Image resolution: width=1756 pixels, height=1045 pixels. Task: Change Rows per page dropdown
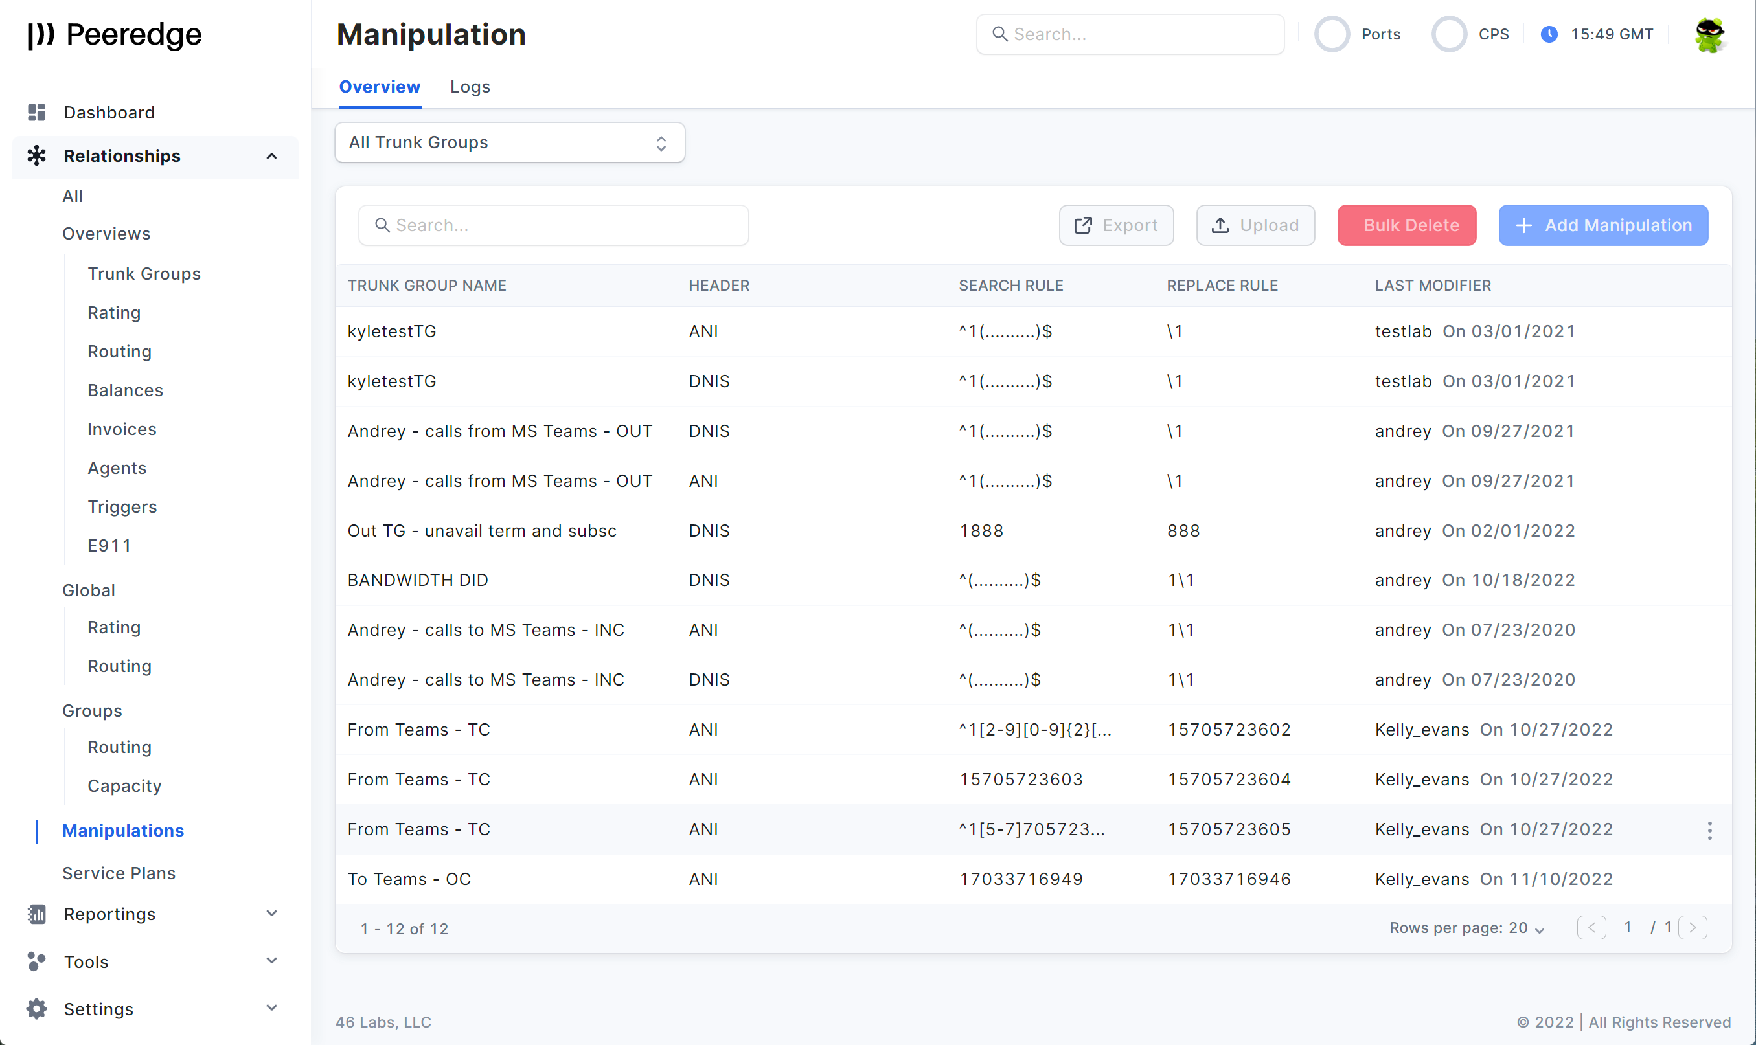(x=1466, y=928)
